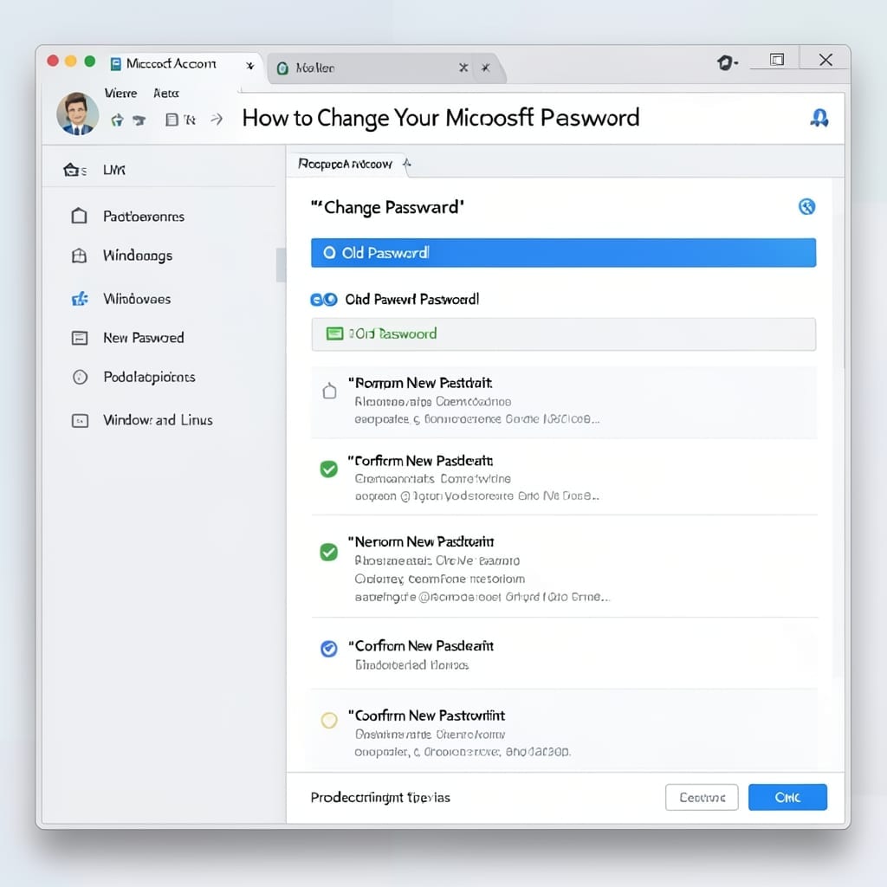Click the LMK home icon in sidebar header
The image size is (887, 887).
(71, 170)
